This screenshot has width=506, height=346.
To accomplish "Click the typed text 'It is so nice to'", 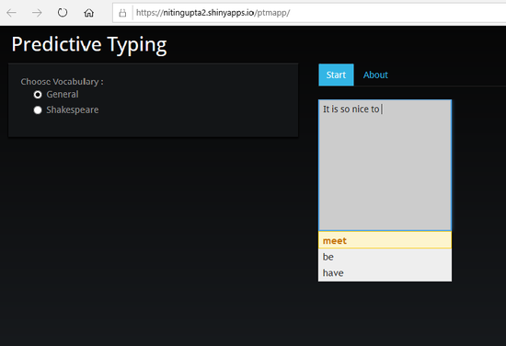I will (x=351, y=110).
